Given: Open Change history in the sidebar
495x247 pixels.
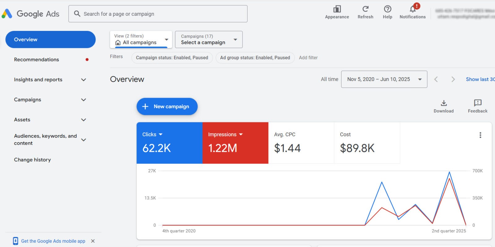Looking at the screenshot, I should click(32, 160).
